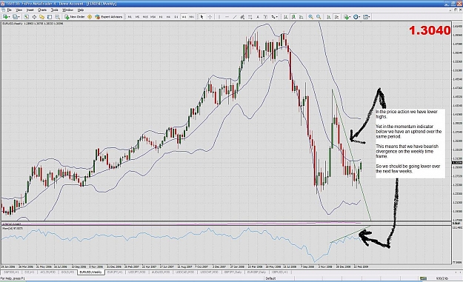Expand the new chart dropdown arrow

tap(9, 17)
